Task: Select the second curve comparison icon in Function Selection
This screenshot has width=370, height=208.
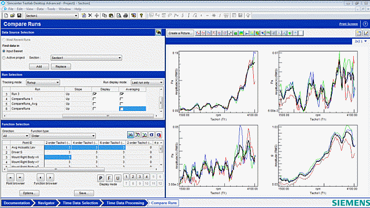Action: click(x=138, y=135)
